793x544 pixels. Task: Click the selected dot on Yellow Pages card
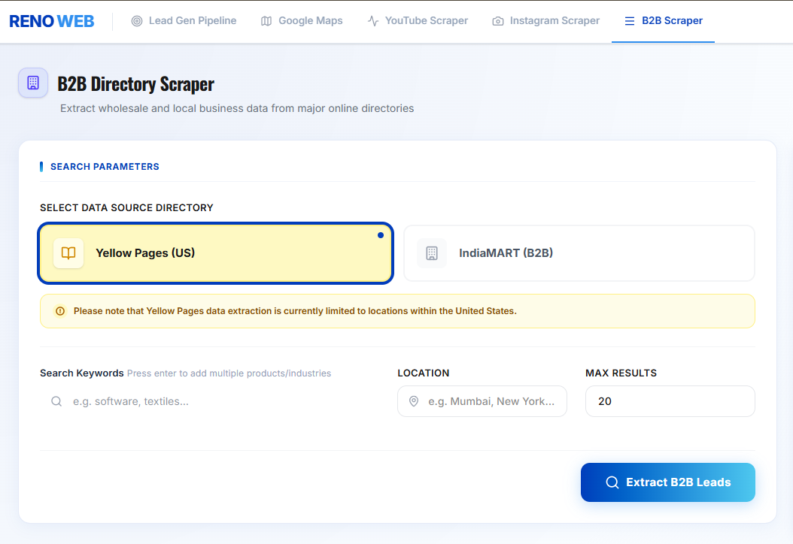coord(380,235)
